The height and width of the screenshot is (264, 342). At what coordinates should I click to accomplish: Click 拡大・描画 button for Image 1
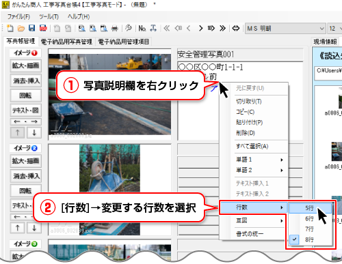click(26, 66)
